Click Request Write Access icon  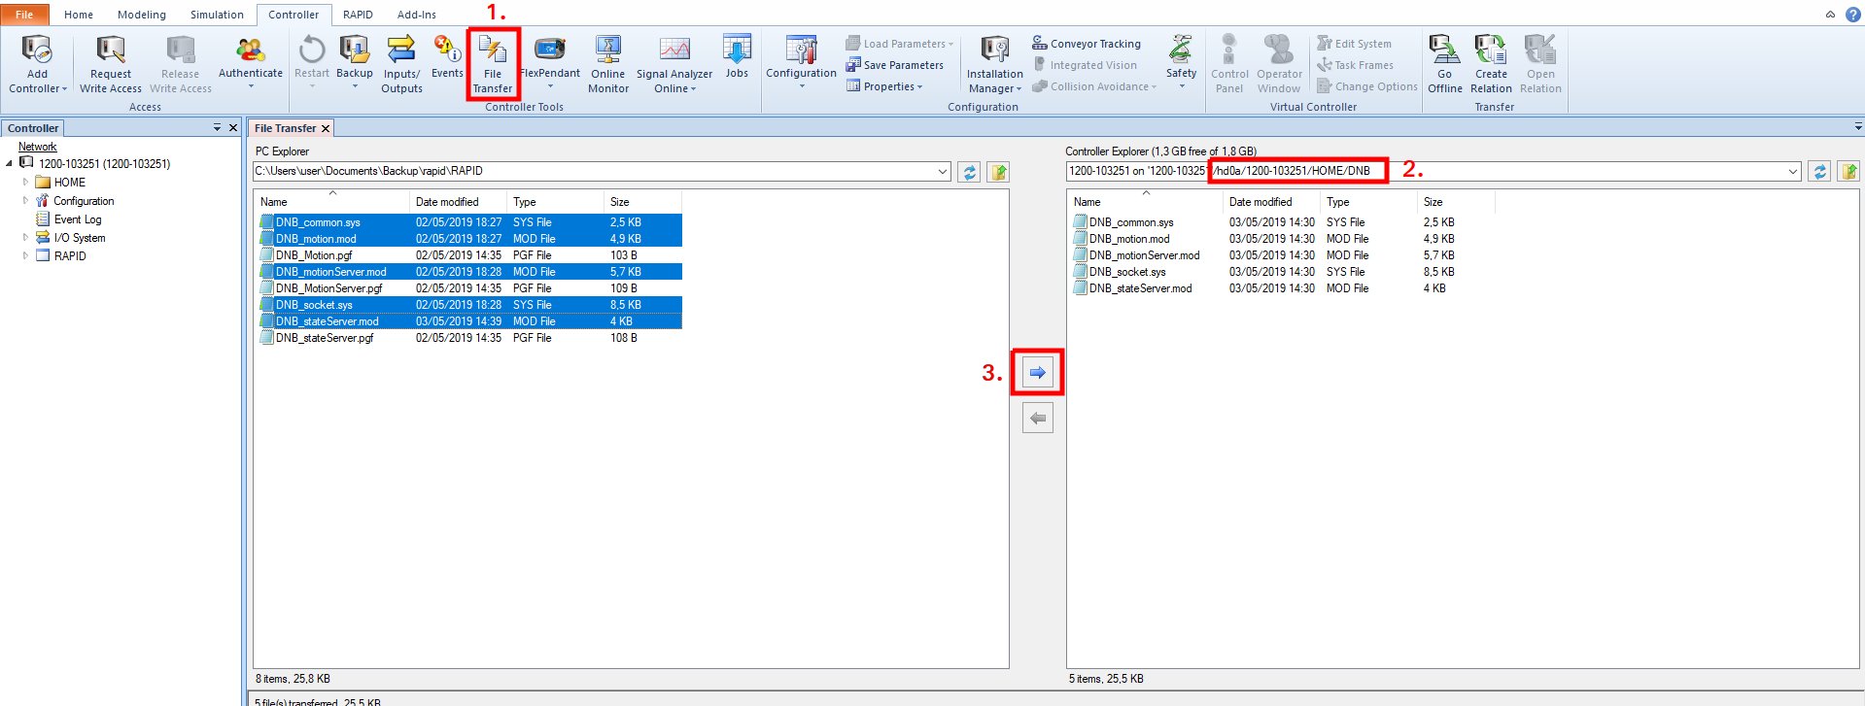pos(111,50)
